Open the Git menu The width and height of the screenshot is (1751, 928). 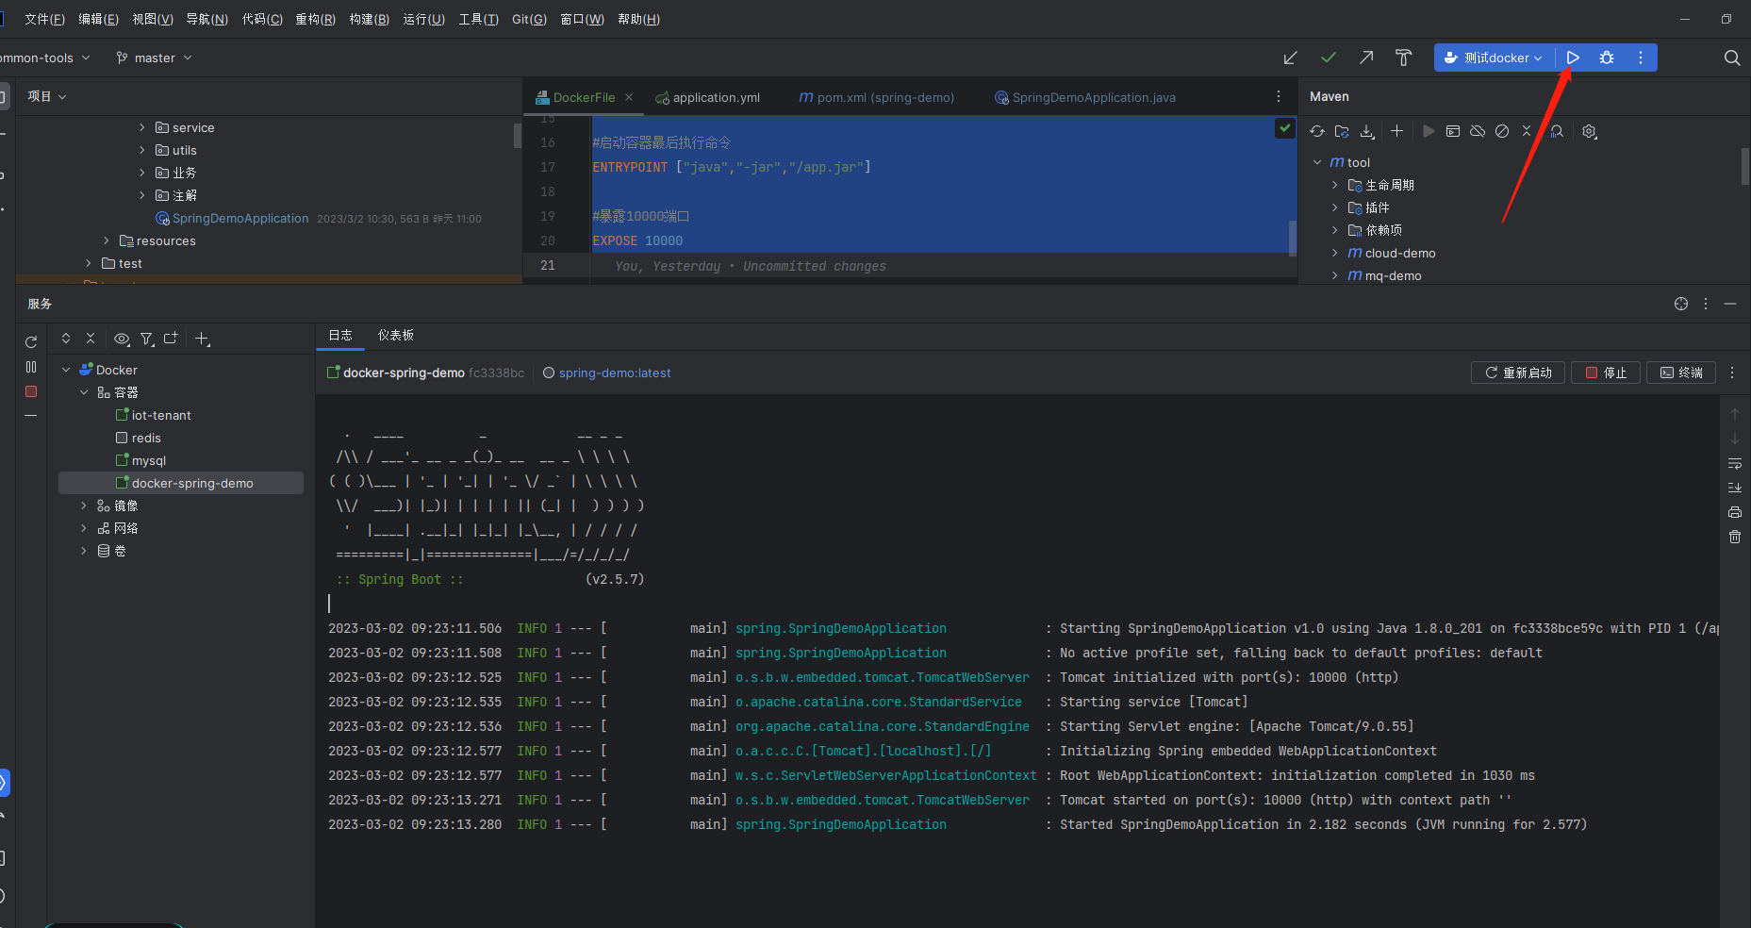point(528,19)
